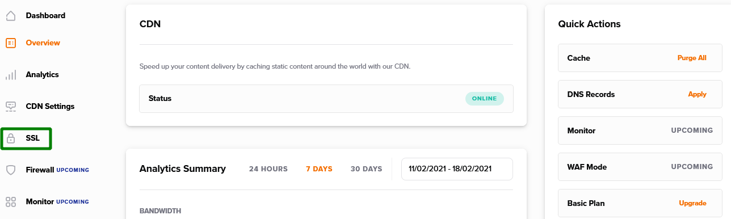Click the CDN Settings monitor icon
Image resolution: width=731 pixels, height=219 pixels.
[10, 106]
